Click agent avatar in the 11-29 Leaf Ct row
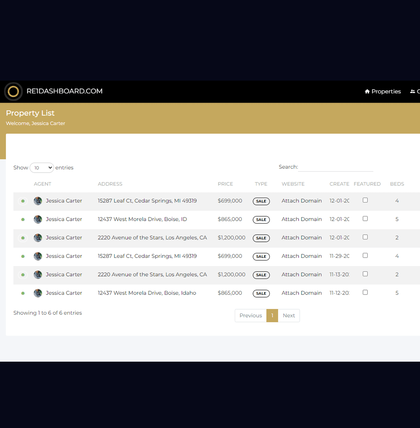Viewport: 420px width, 428px height. pos(38,256)
